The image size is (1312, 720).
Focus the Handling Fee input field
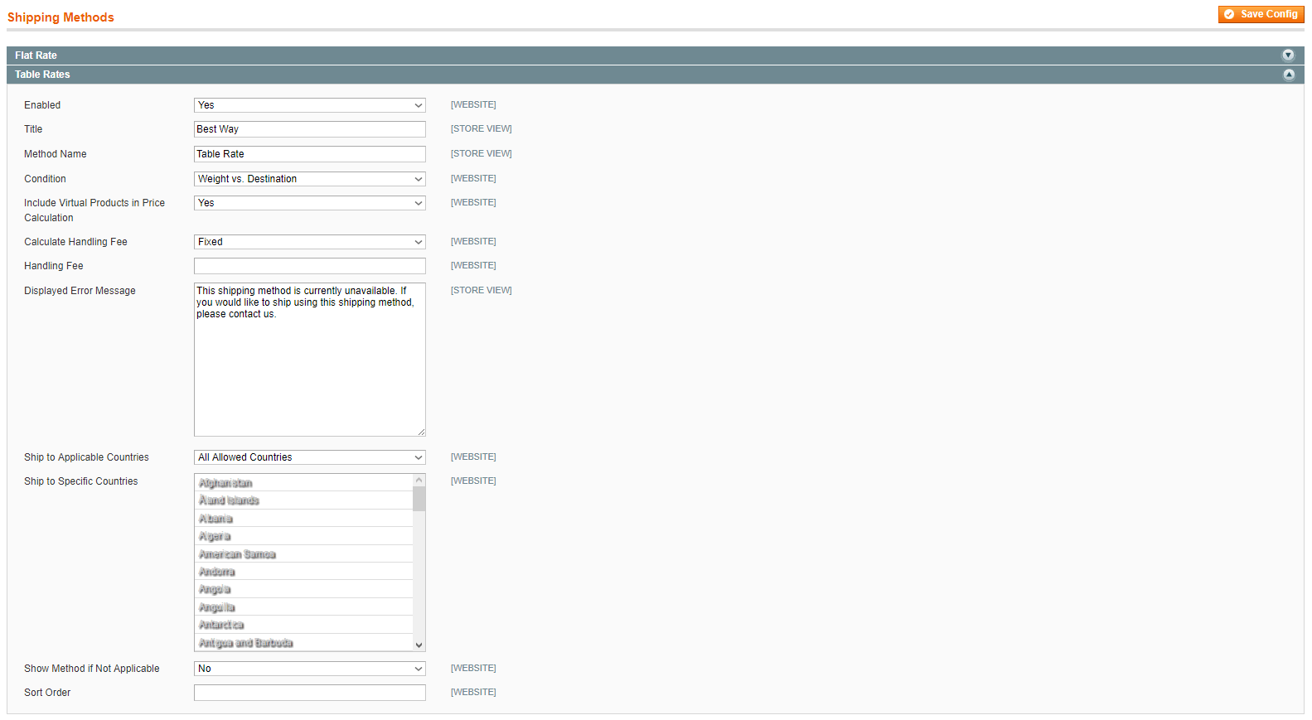point(309,266)
